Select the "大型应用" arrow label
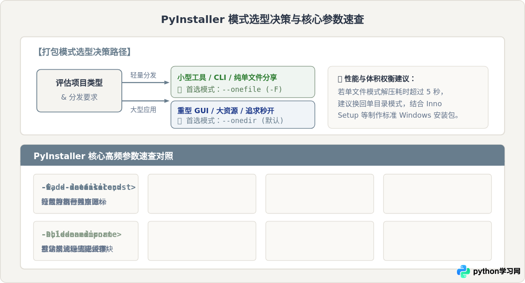 [x=144, y=110]
